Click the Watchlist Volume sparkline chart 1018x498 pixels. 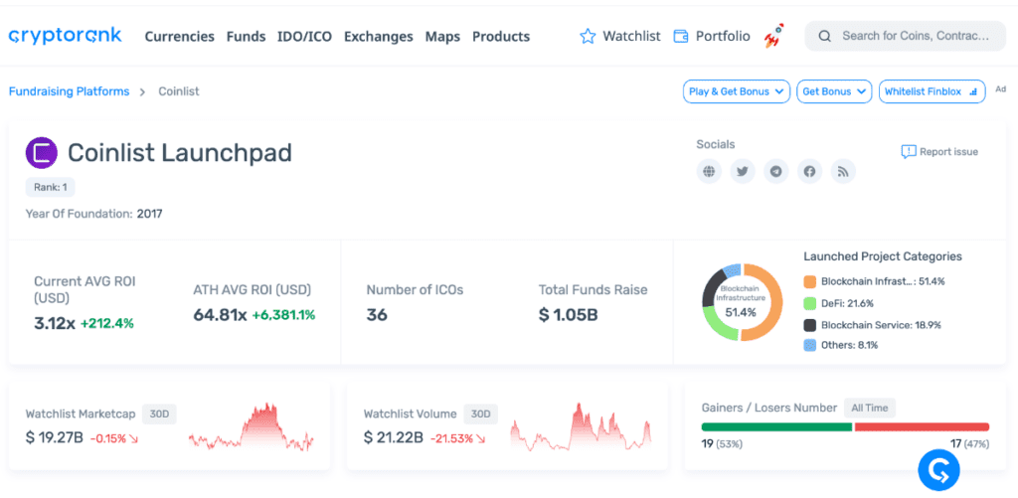pyautogui.click(x=581, y=427)
